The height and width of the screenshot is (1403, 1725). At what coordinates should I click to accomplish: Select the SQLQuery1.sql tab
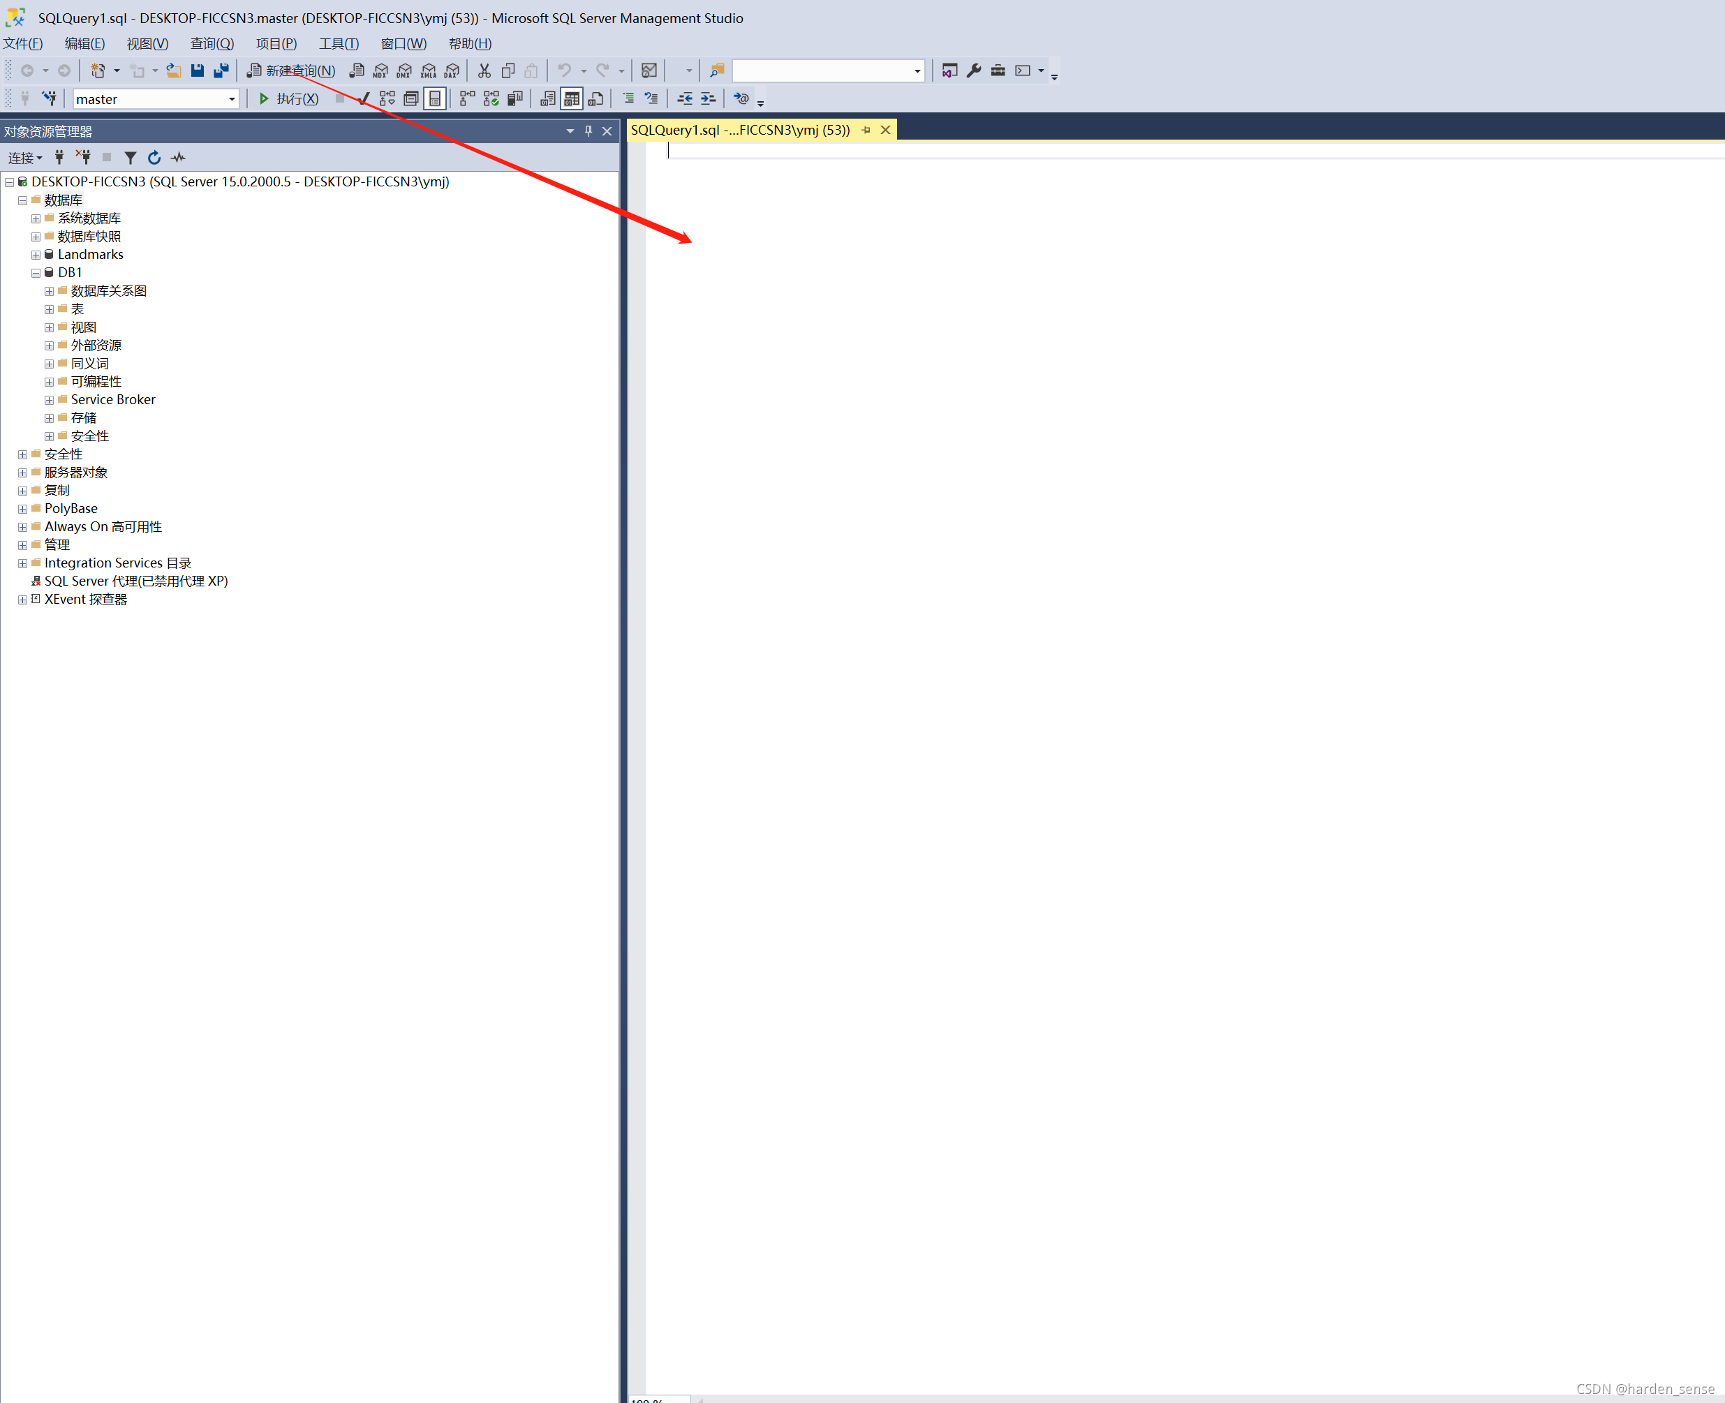tap(739, 130)
